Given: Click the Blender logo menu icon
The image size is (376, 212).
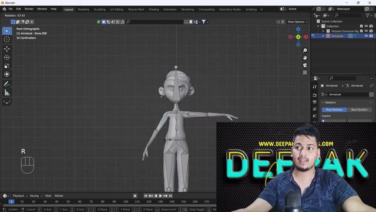Looking at the screenshot, I should pyautogui.click(x=4, y=9).
